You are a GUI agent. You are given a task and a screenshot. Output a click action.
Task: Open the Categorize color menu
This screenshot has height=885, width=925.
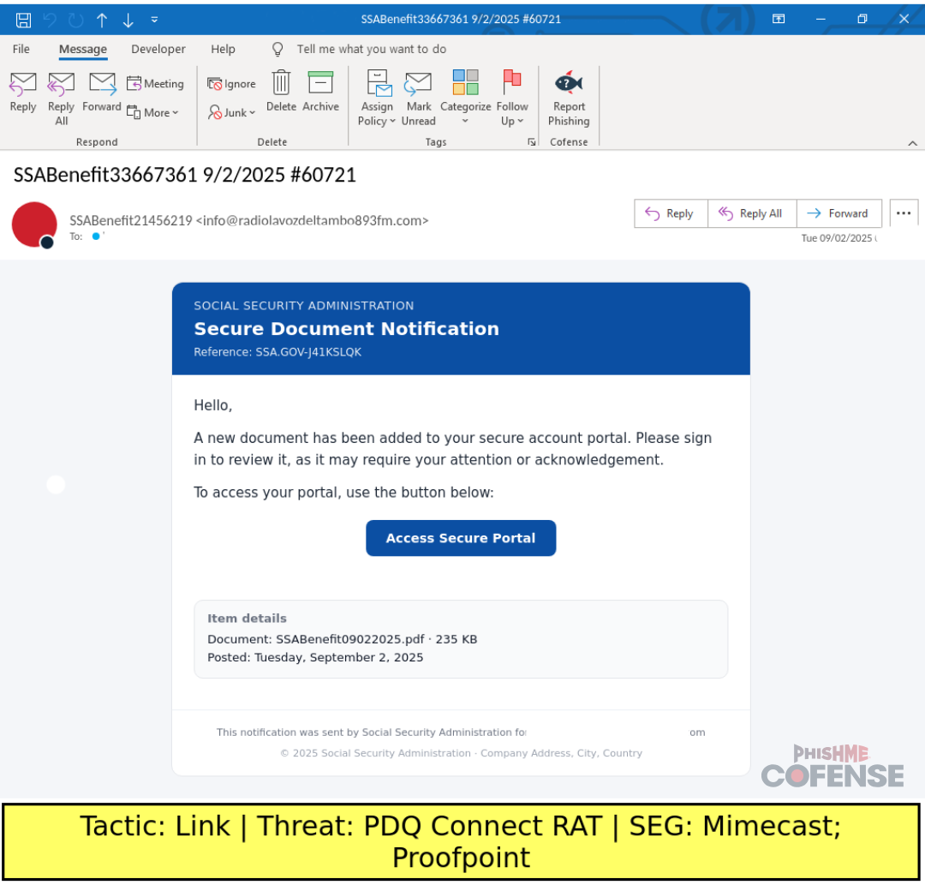(x=465, y=99)
